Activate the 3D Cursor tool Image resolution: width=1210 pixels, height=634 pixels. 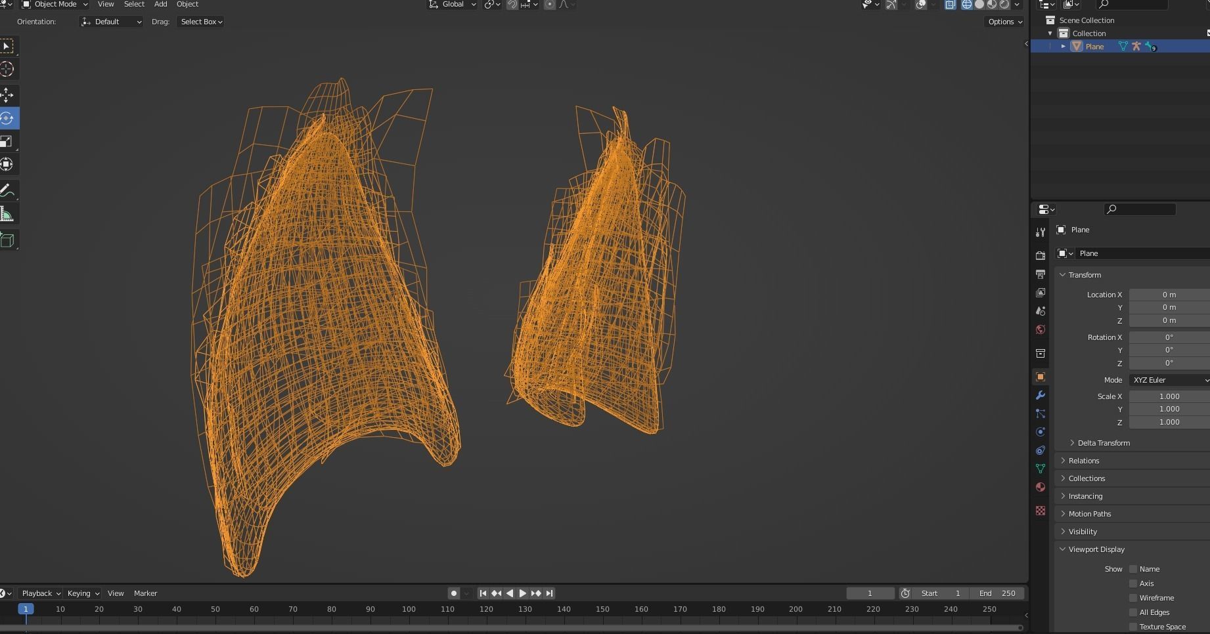coord(7,69)
